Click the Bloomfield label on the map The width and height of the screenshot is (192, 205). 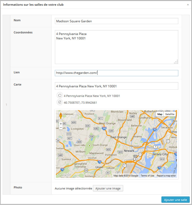click(x=125, y=120)
